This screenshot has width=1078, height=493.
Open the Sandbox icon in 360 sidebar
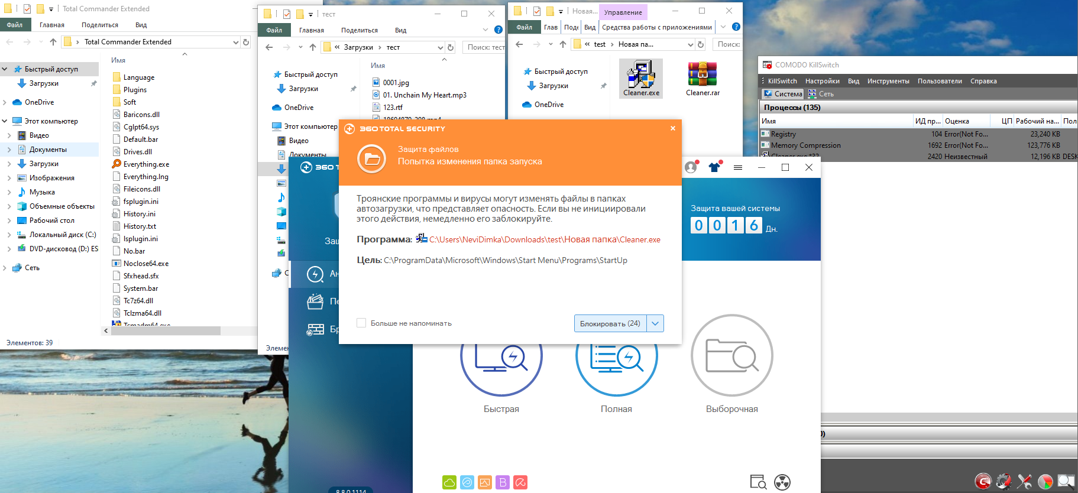pos(315,301)
